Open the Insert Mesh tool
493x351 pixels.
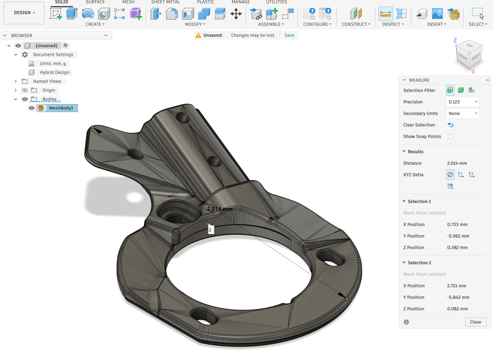tap(454, 14)
